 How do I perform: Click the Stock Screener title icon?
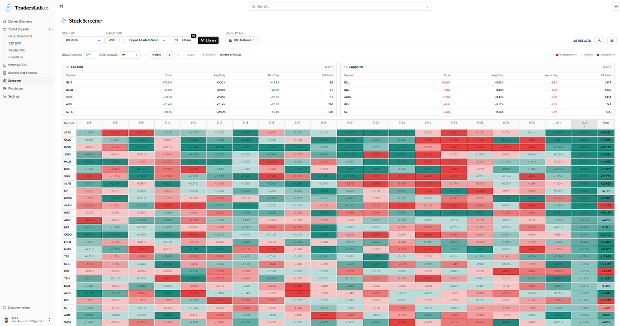(64, 20)
